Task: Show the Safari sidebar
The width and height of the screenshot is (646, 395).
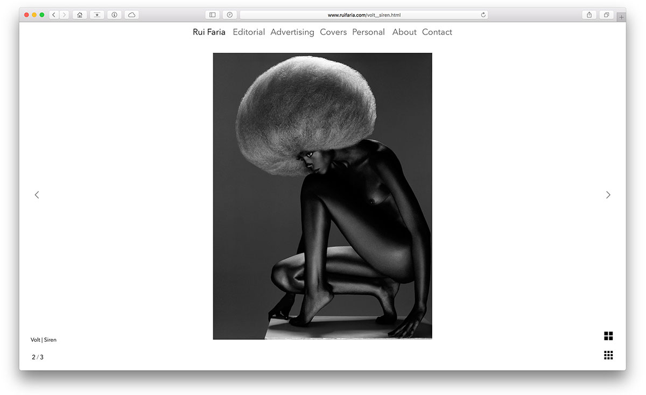Action: (213, 15)
